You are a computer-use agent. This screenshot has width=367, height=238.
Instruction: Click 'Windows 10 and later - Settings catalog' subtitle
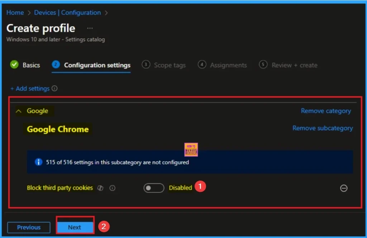pos(56,39)
